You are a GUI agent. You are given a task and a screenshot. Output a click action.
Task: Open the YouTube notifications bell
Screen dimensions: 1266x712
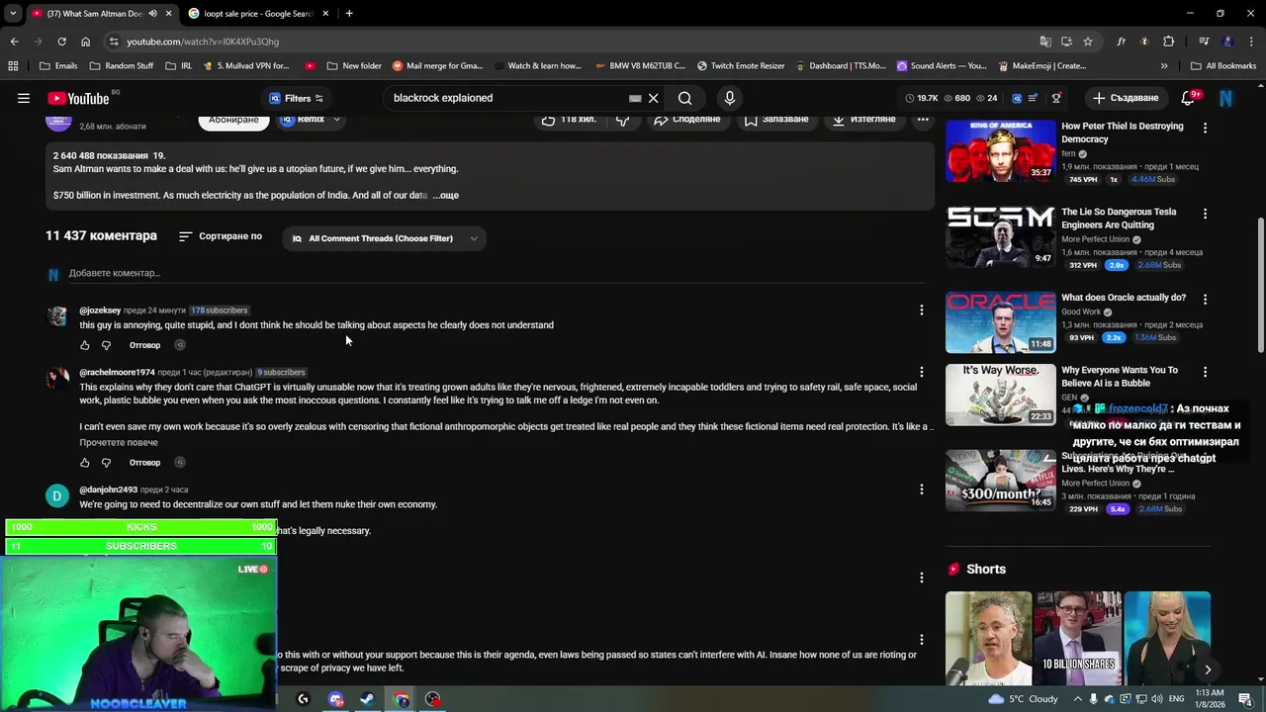coord(1189,98)
